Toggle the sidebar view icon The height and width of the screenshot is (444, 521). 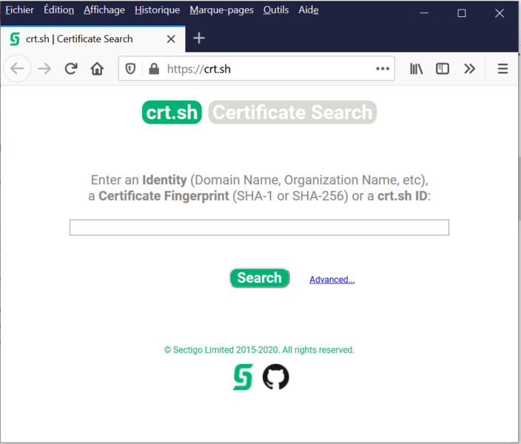443,69
